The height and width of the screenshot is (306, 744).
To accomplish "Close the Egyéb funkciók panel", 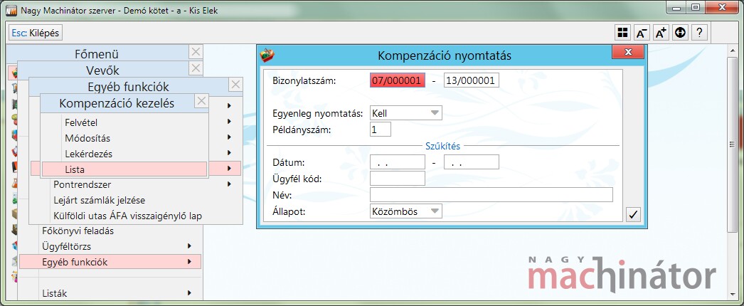I will pos(236,85).
